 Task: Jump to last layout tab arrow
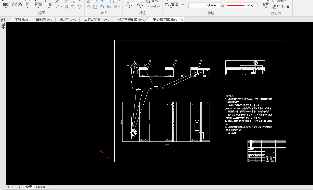[x=20, y=187]
